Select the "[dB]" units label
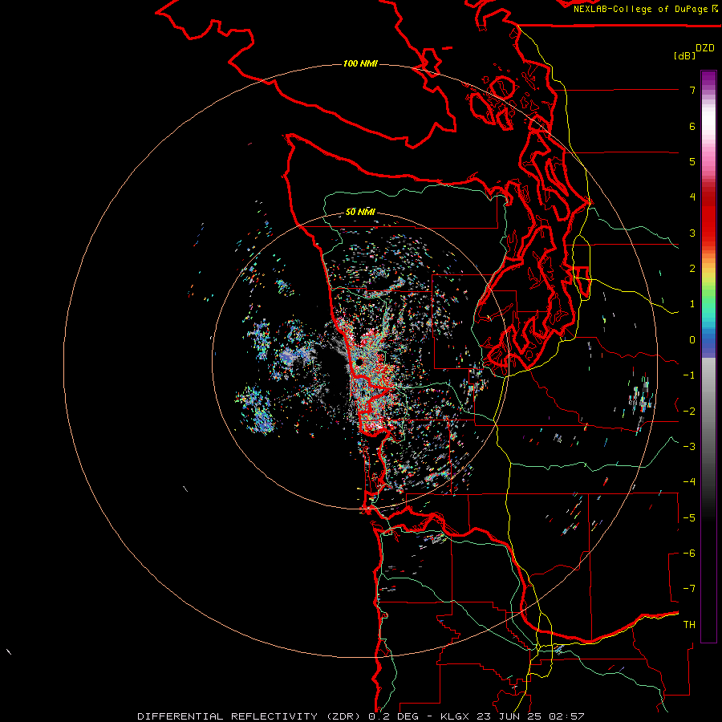Screen dimensions: 722x722 pos(684,55)
